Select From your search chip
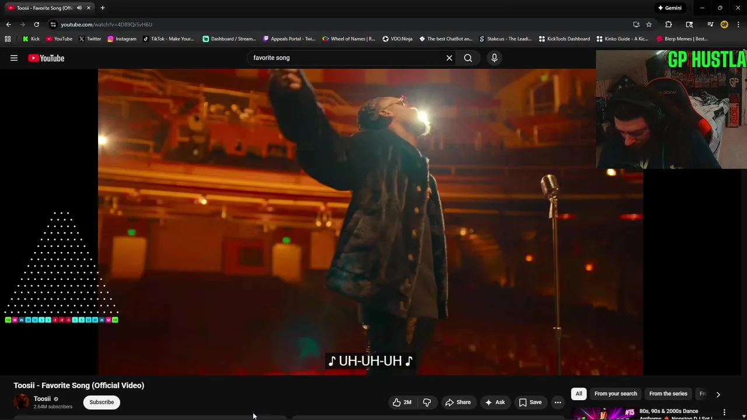Viewport: 747px width, 420px height. pos(616,394)
